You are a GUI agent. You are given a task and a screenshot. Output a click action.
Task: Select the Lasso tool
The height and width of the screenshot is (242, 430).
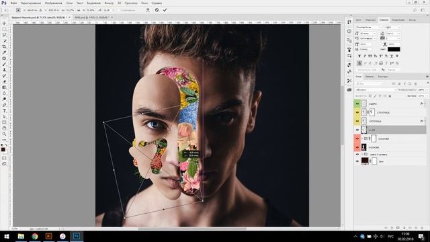point(4,35)
